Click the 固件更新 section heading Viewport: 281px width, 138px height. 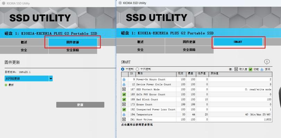pos(12,62)
